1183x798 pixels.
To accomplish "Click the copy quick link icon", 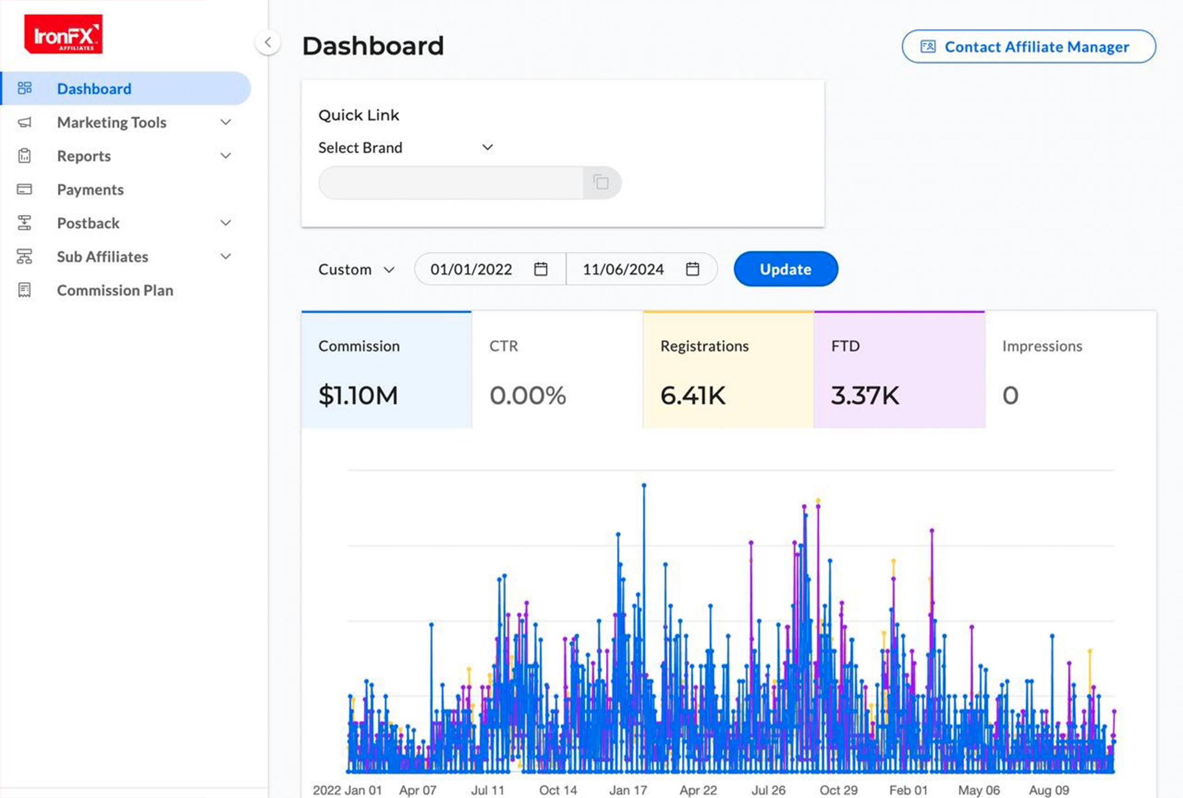I will pyautogui.click(x=601, y=182).
